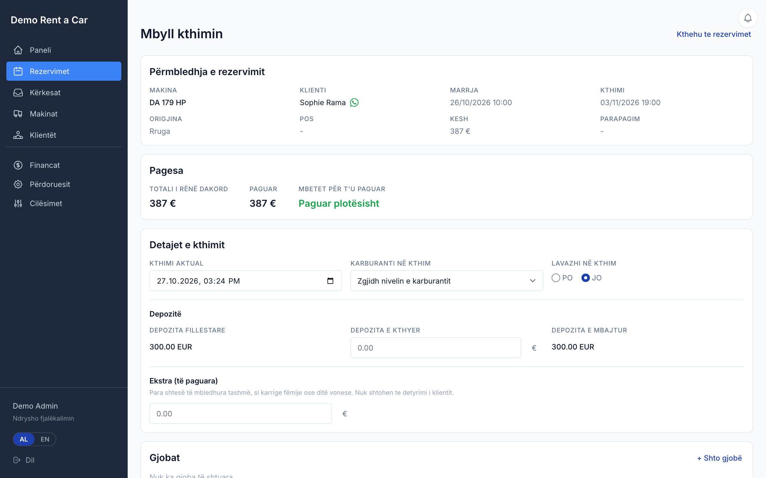This screenshot has height=478, width=766.
Task: Switch language to AL
Action: pos(24,439)
